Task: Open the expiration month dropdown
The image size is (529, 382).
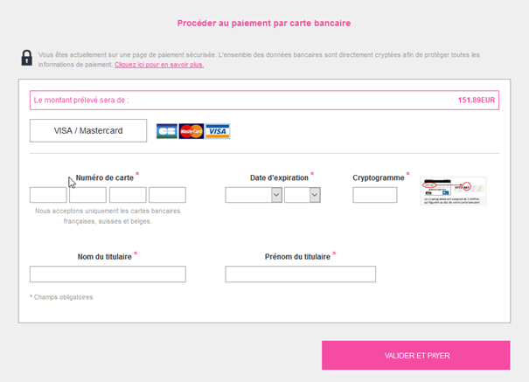Action: [254, 196]
